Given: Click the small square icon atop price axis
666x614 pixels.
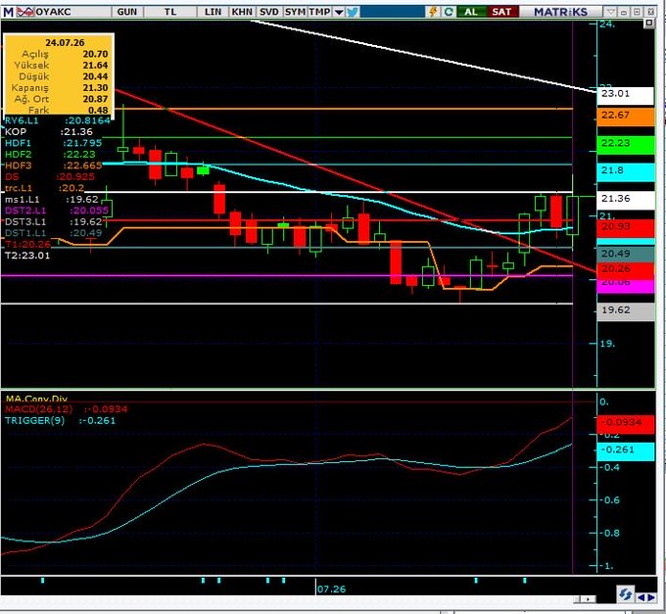Looking at the screenshot, I should click(x=649, y=23).
